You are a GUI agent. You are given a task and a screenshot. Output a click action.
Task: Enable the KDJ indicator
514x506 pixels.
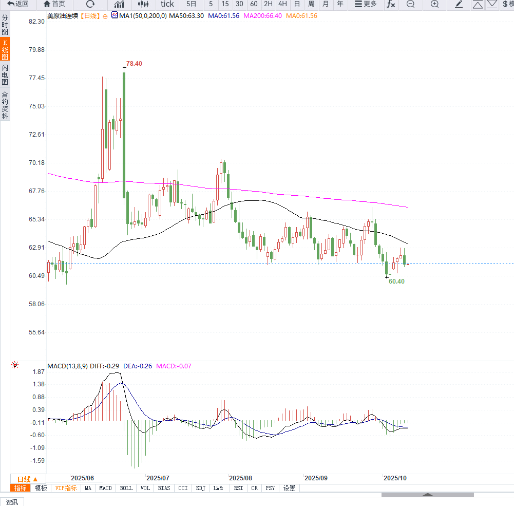tap(200, 488)
